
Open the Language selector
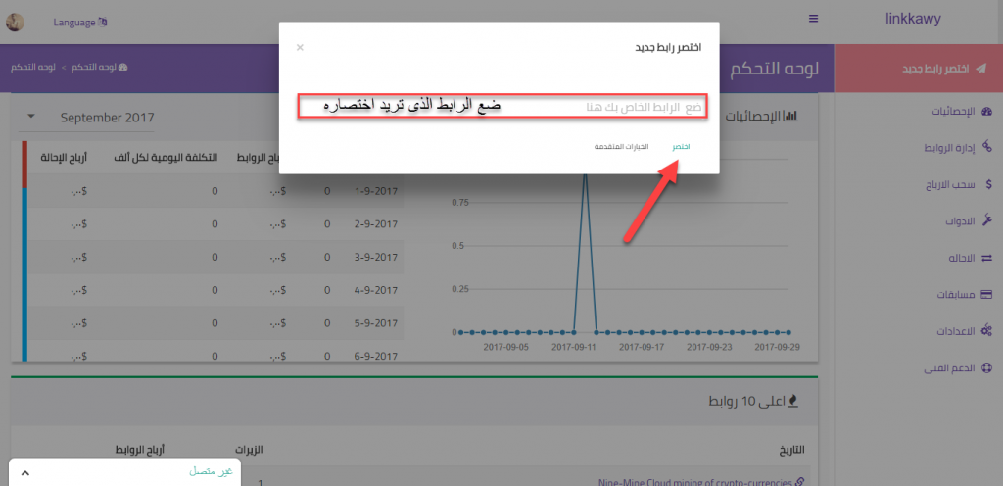[80, 23]
